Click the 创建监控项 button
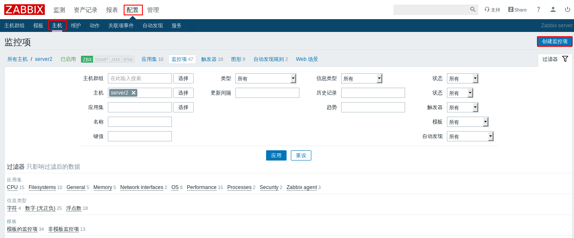Screen dimensions: 574x238 555,41
